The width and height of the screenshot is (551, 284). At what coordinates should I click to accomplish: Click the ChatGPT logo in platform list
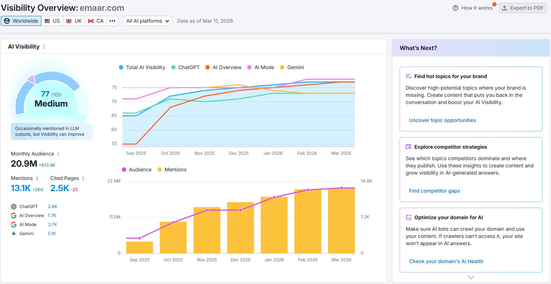[14, 207]
